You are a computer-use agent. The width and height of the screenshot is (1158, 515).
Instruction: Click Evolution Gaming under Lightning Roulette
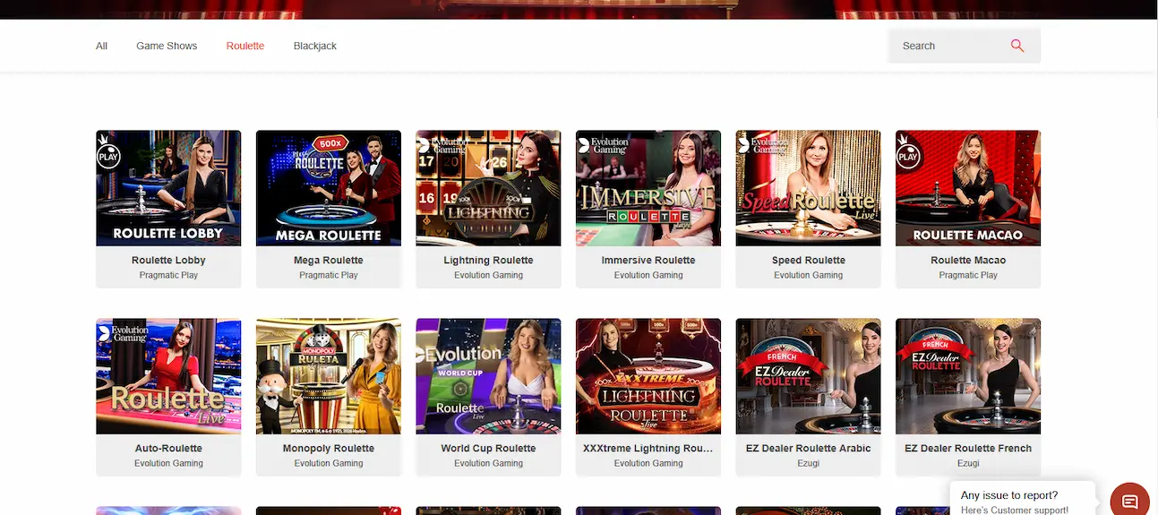click(x=488, y=275)
